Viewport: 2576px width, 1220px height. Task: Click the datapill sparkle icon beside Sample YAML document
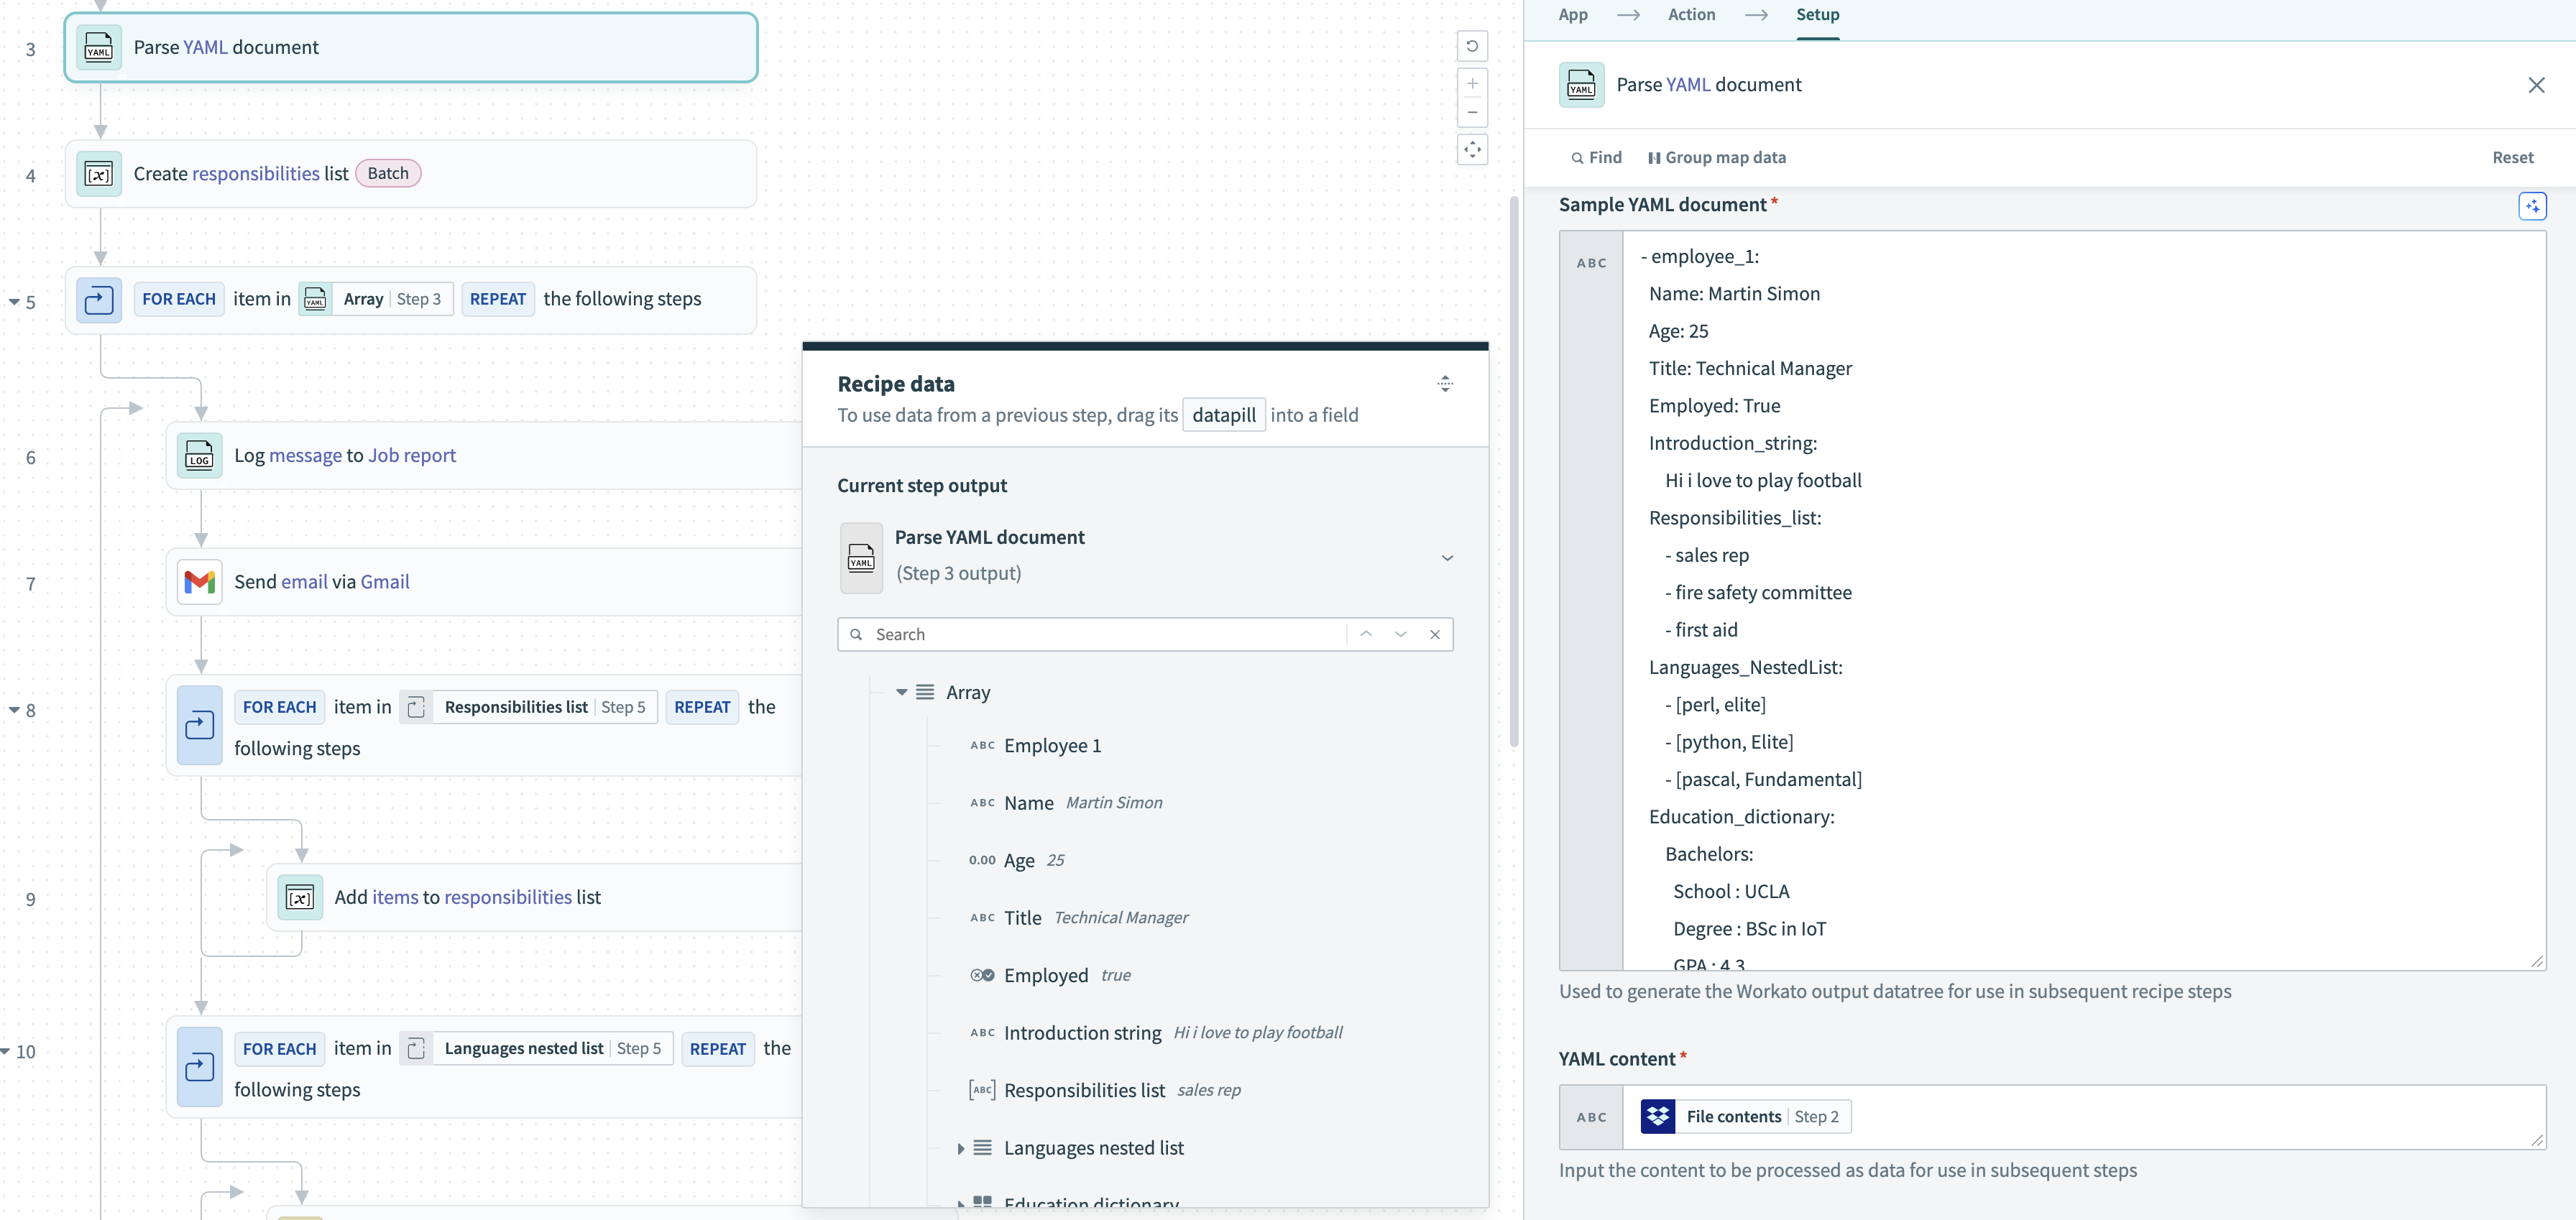pos(2534,205)
